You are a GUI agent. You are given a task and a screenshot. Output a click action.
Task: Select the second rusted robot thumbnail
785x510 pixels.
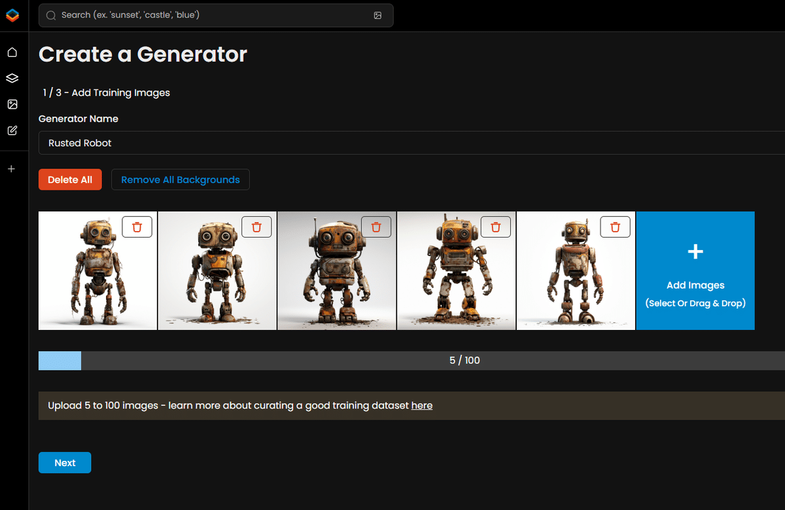click(217, 270)
